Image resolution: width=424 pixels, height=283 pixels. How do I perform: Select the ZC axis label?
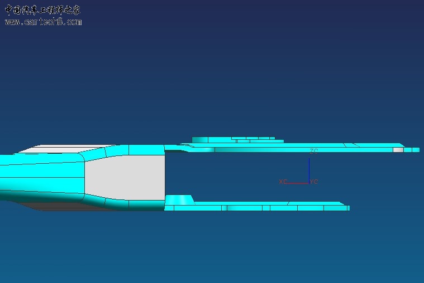(x=313, y=151)
